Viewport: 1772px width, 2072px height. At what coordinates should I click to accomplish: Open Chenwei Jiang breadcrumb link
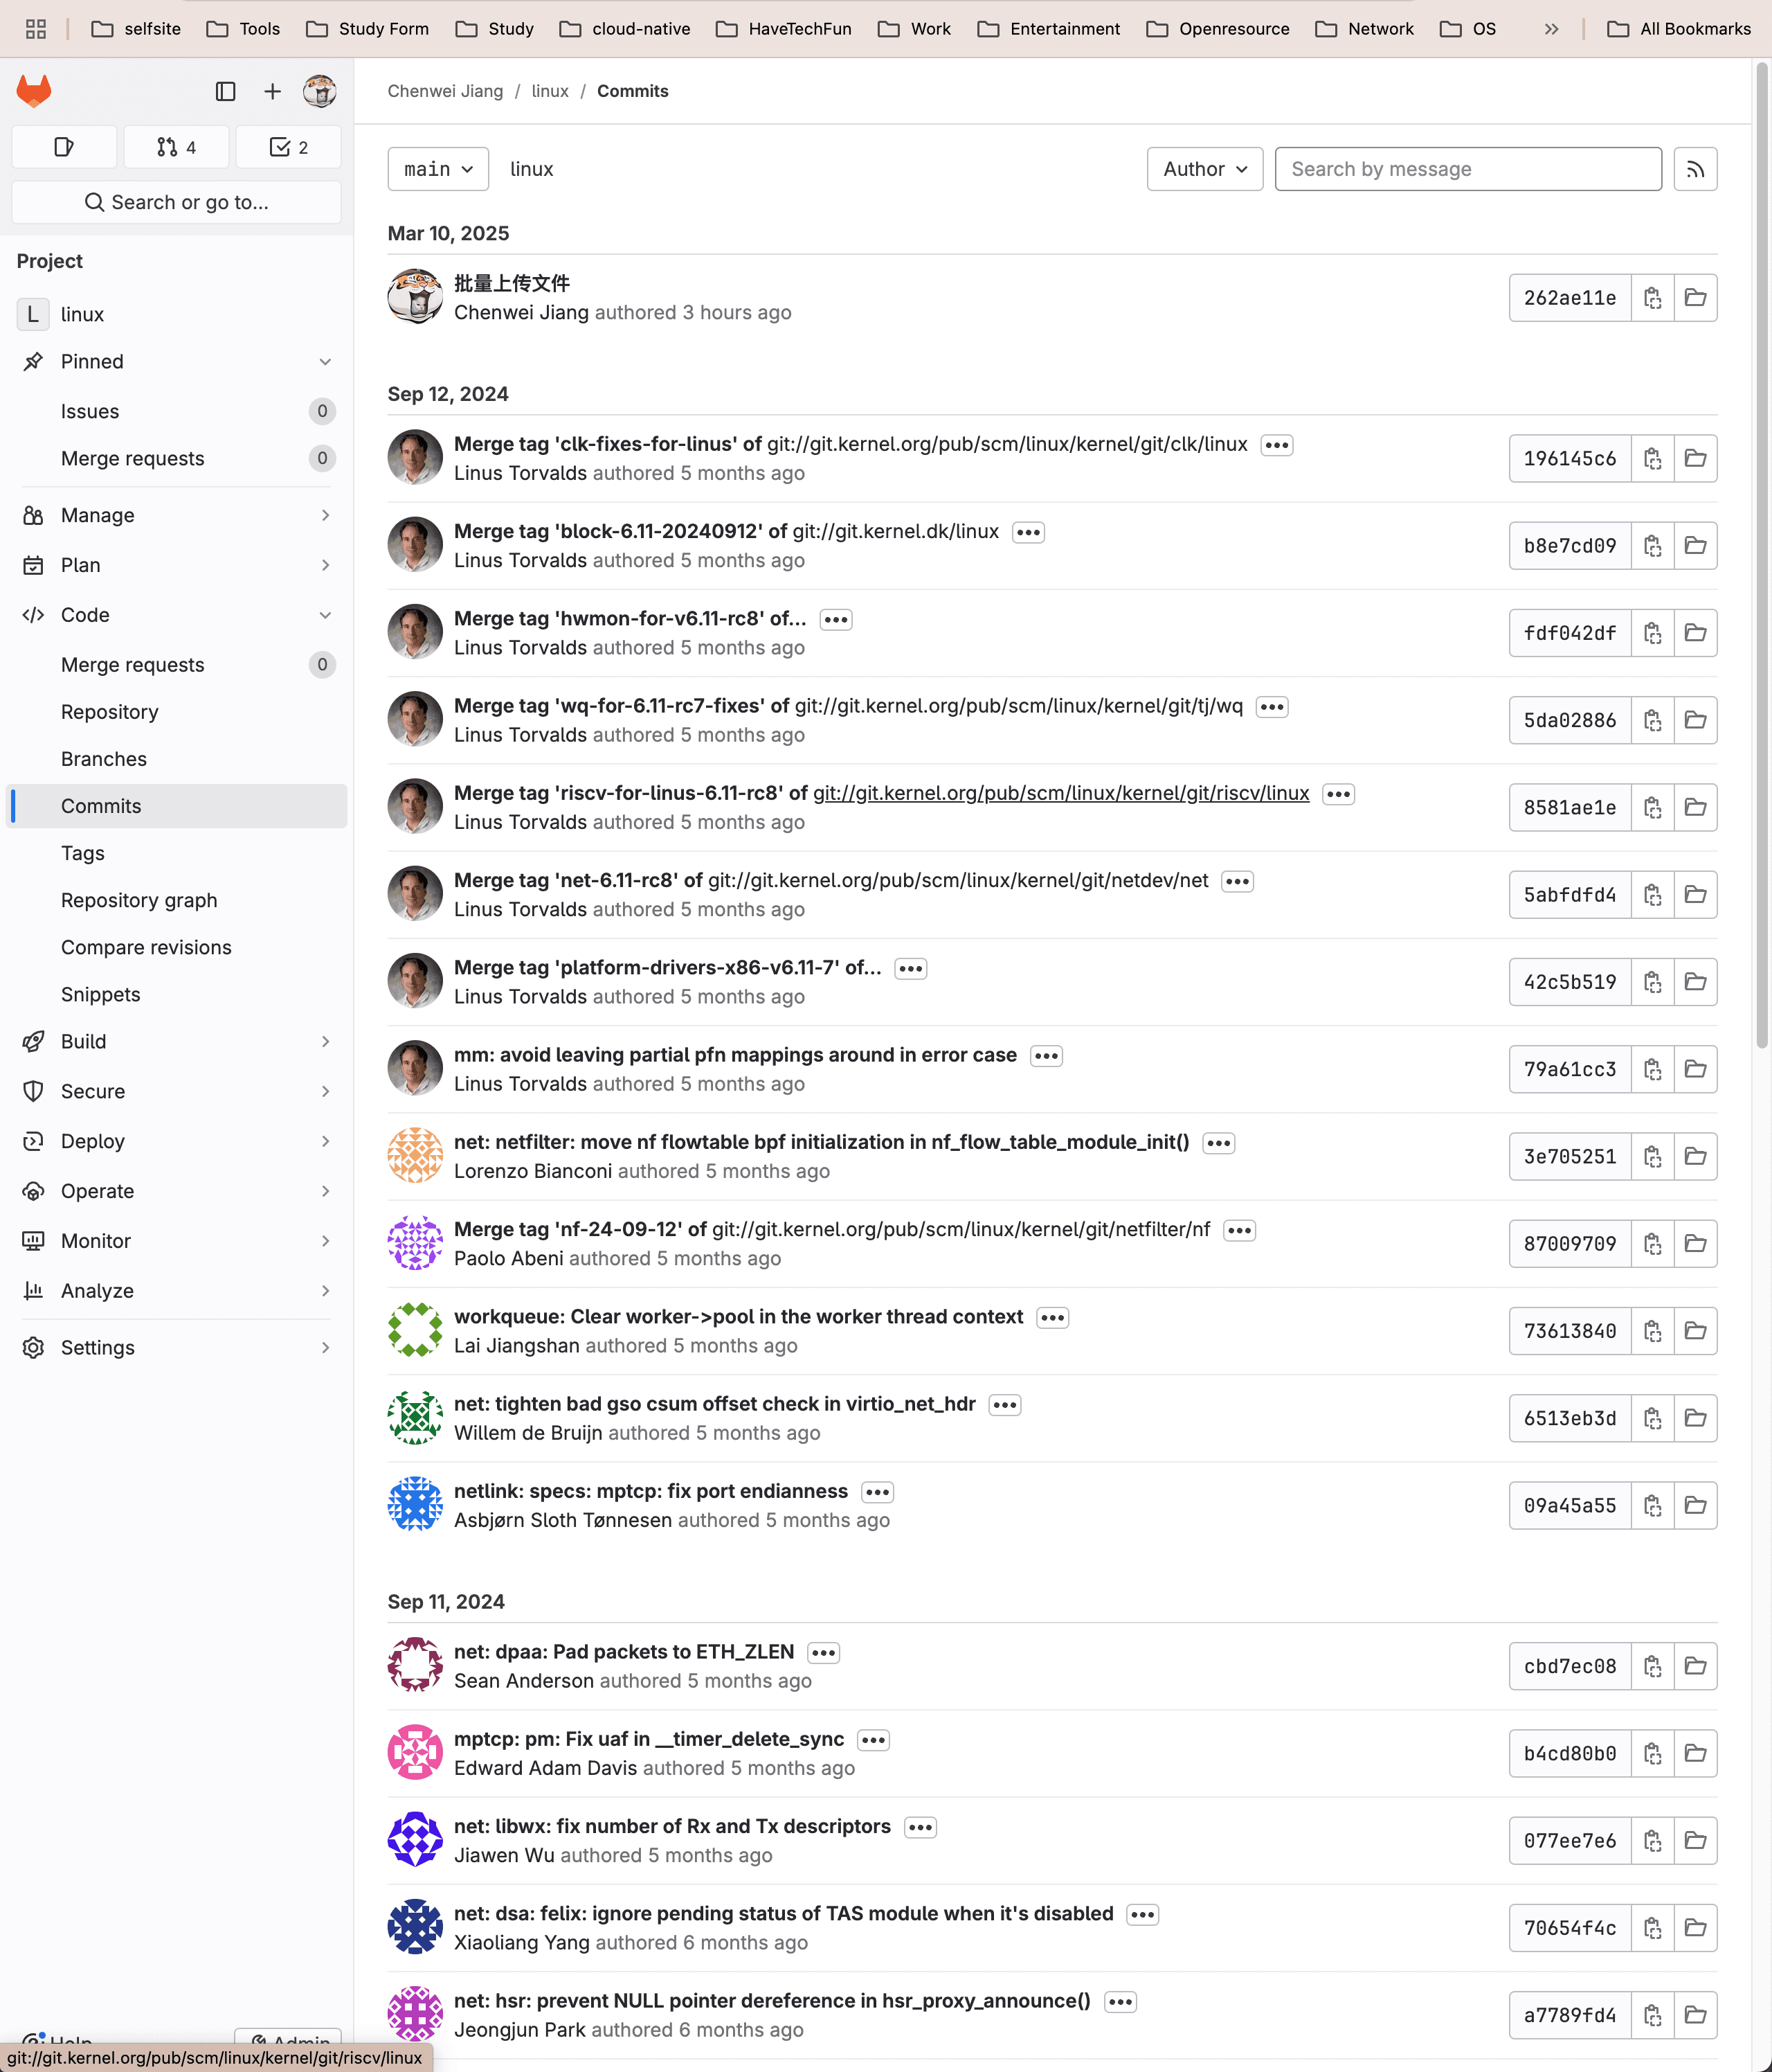tap(445, 91)
